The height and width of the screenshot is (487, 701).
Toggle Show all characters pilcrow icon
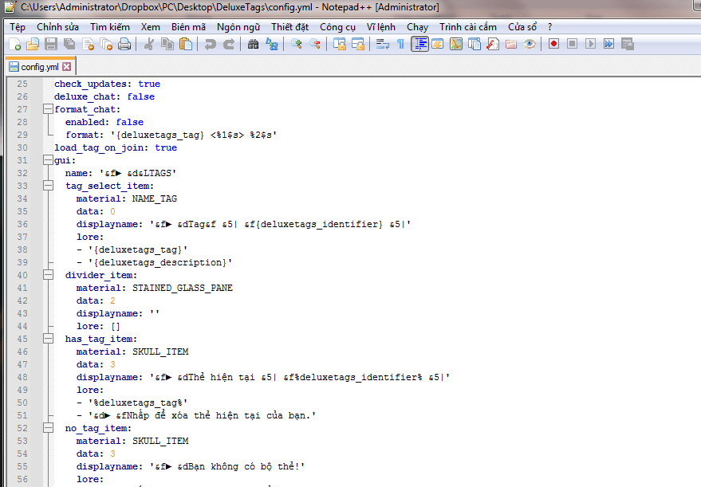pyautogui.click(x=400, y=45)
